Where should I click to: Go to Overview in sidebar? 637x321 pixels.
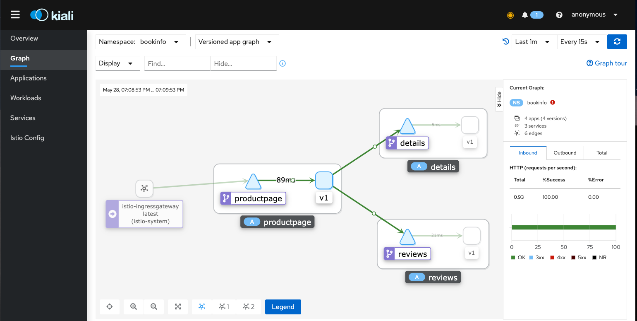tap(43, 39)
